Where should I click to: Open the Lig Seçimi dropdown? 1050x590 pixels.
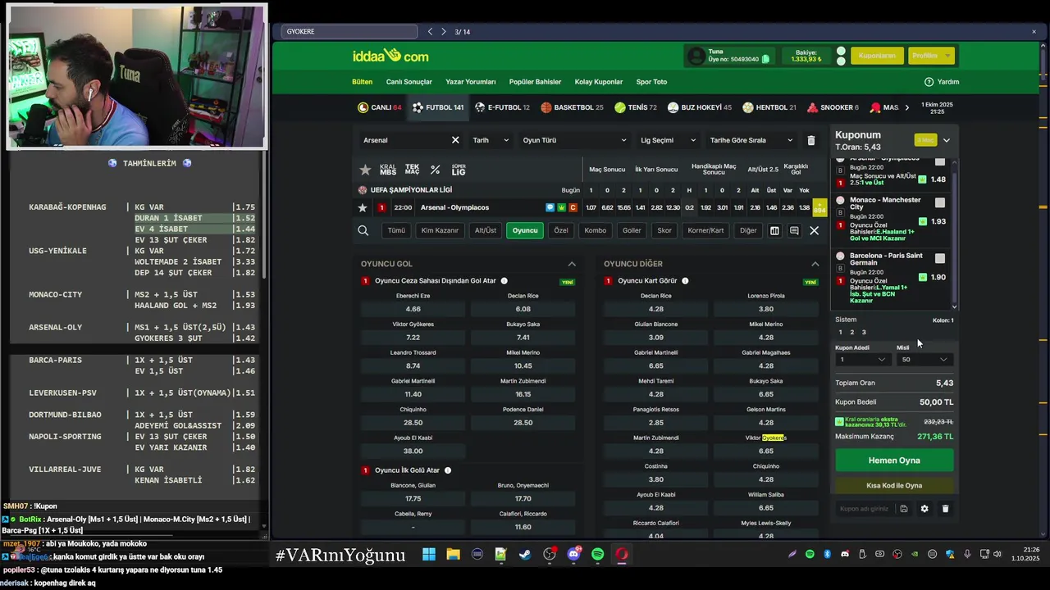coord(668,140)
